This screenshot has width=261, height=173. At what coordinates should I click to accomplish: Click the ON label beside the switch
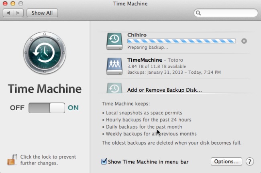73,108
